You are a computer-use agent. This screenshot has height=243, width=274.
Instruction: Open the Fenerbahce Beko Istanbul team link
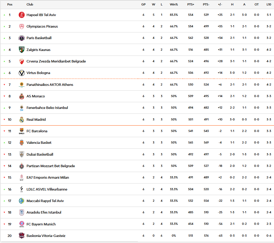pyautogui.click(x=47, y=108)
